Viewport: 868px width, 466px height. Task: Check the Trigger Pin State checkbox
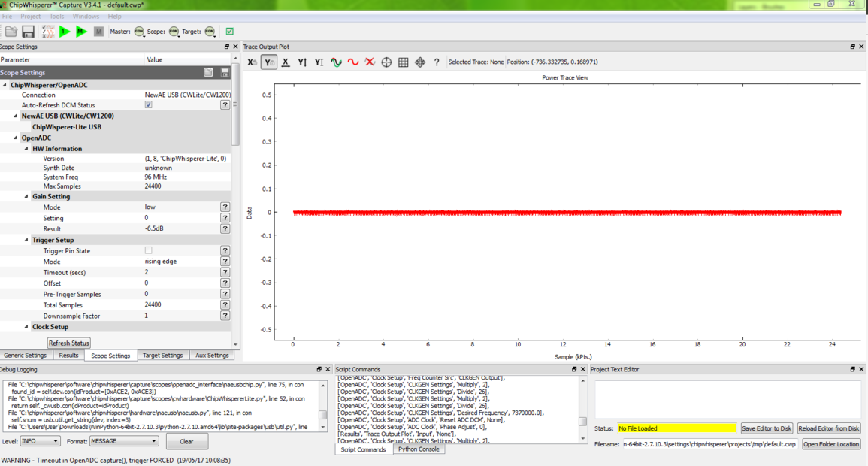[148, 250]
